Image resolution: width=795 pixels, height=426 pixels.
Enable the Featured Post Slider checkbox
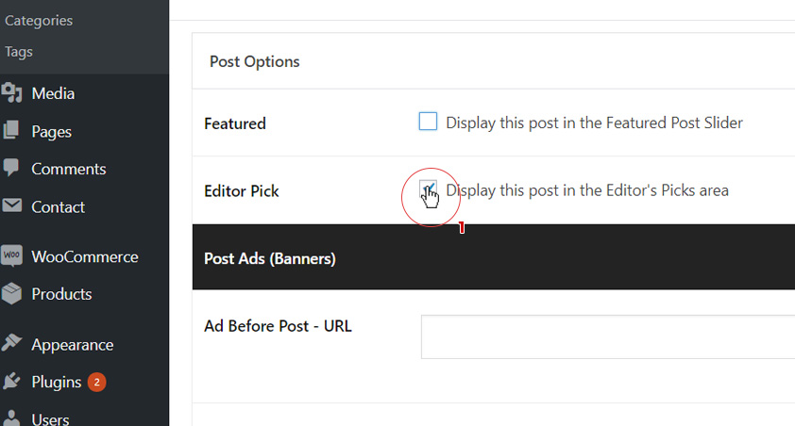(429, 122)
